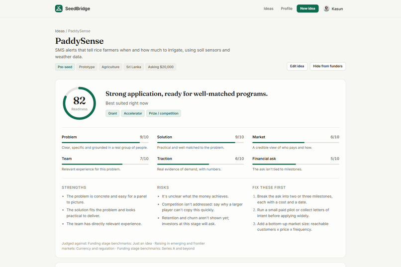This screenshot has width=401, height=267.
Task: Click the RISKS heading
Action: pos(163,187)
